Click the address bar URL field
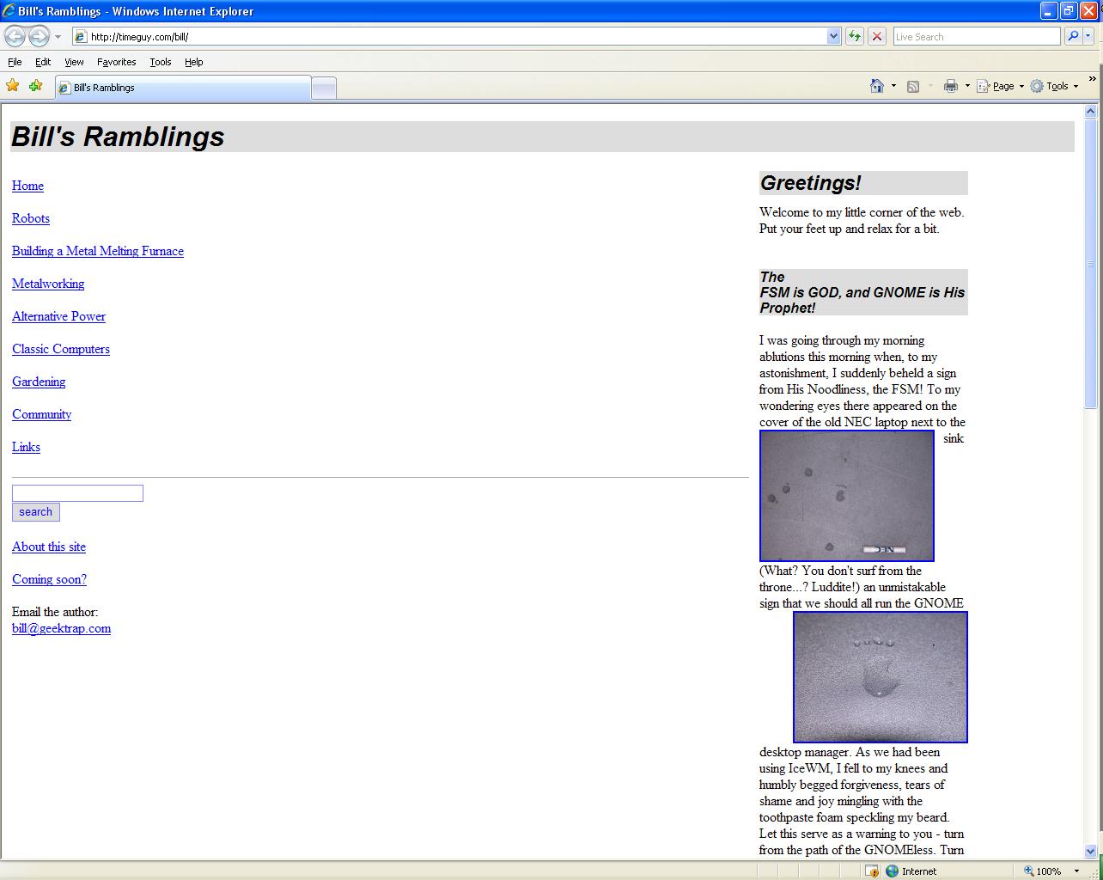Viewport: 1103px width, 880px height. pos(449,36)
